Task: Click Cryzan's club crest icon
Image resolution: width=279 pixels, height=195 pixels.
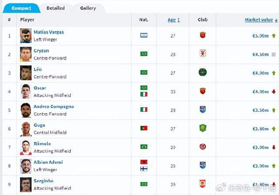Action: point(202,54)
